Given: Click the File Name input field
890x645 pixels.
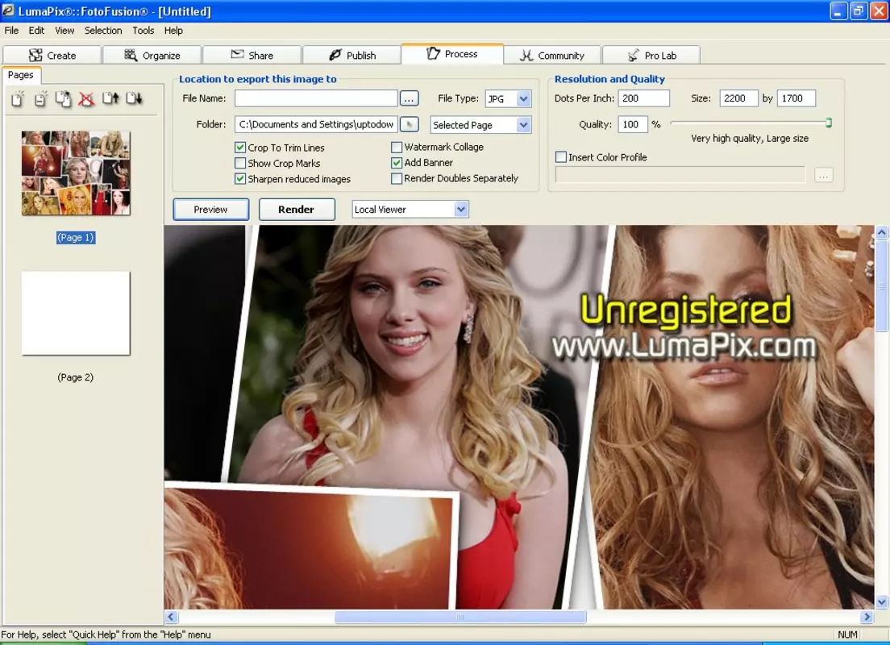Looking at the screenshot, I should coord(316,98).
